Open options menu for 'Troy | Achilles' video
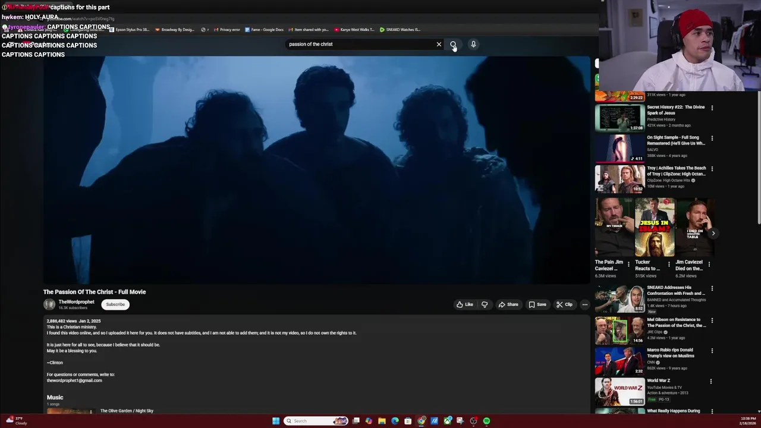The image size is (761, 428). (x=712, y=168)
